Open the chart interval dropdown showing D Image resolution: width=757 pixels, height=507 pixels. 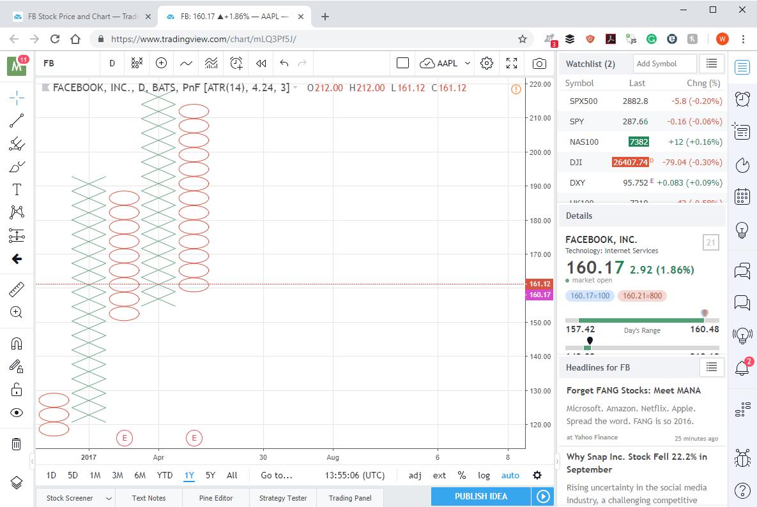[112, 63]
